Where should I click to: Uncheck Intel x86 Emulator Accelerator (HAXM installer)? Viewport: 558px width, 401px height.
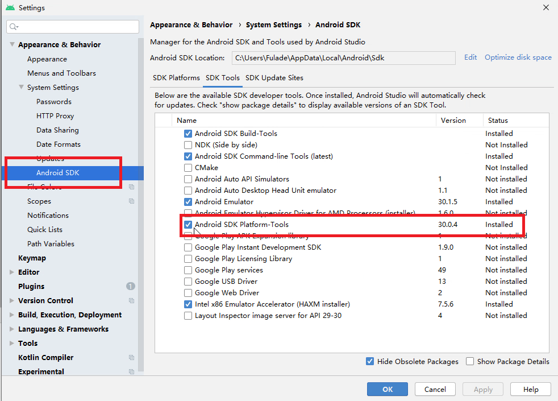click(188, 304)
